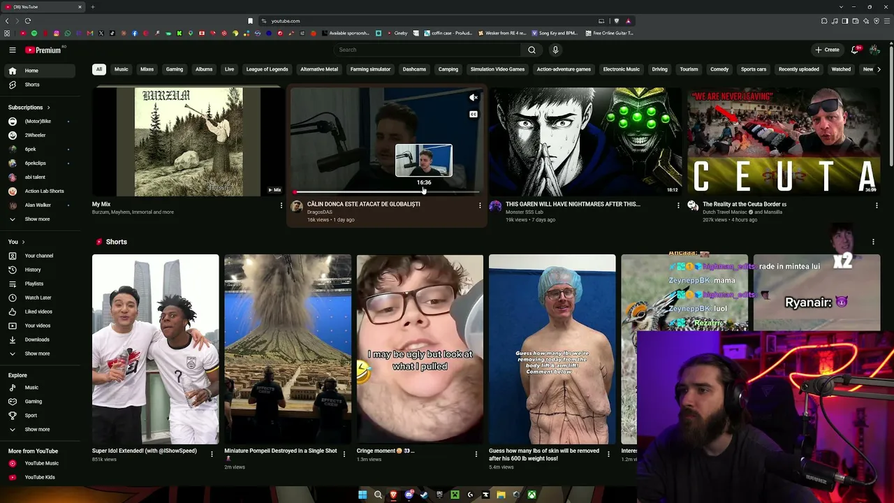
Task: Open the browser new tab button
Action: [x=92, y=7]
